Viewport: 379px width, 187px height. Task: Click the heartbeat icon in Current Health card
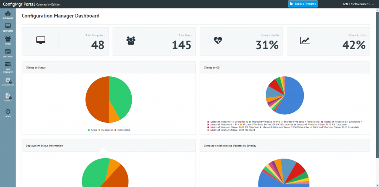(218, 40)
